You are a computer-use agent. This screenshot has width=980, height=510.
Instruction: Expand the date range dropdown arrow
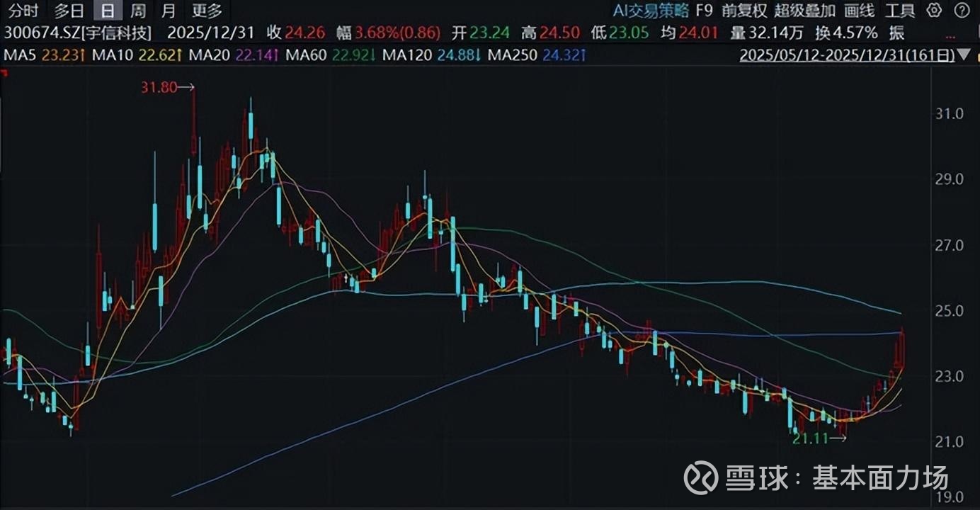click(964, 55)
